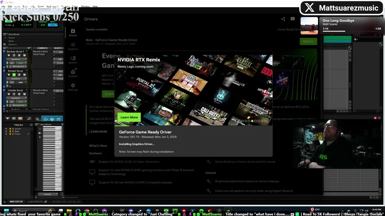This screenshot has width=385, height=216.
Task: Mute the Female Vocal track
Action: click(x=24, y=94)
